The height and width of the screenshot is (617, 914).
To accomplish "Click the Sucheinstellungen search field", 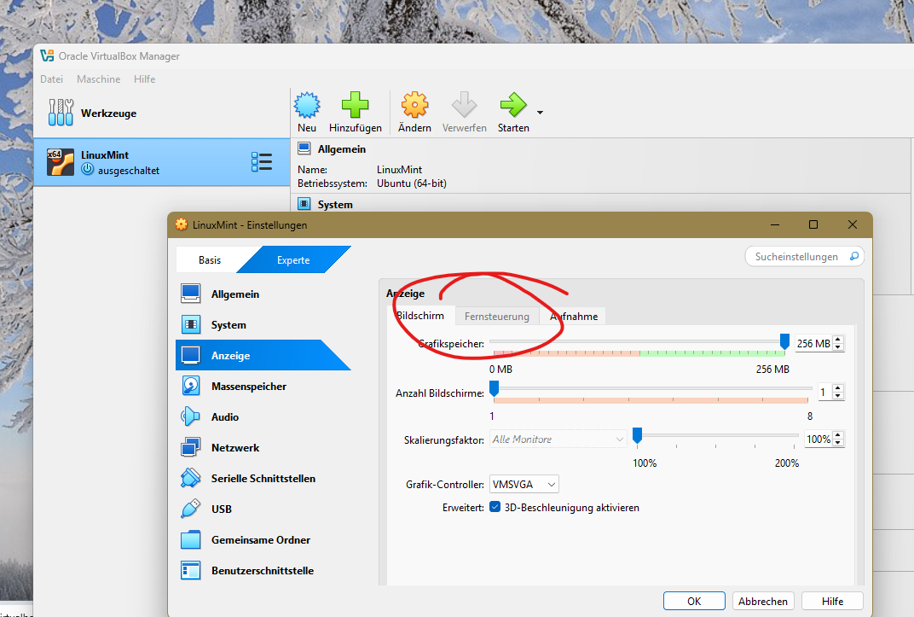I will click(804, 256).
